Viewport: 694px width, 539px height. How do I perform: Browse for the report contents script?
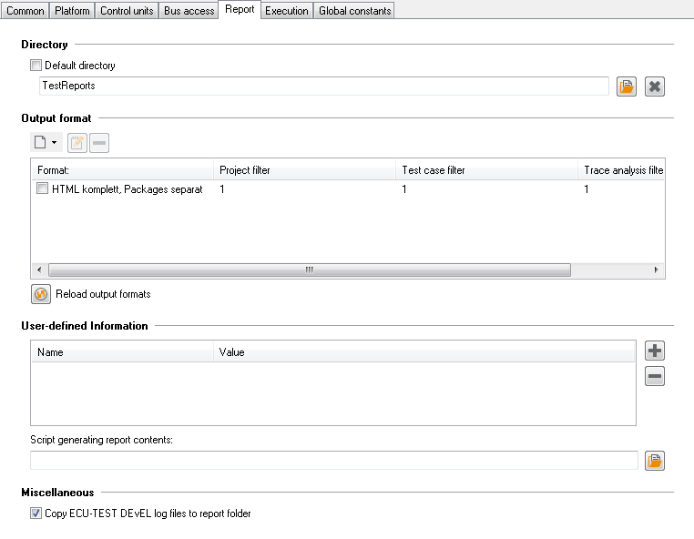tap(655, 461)
